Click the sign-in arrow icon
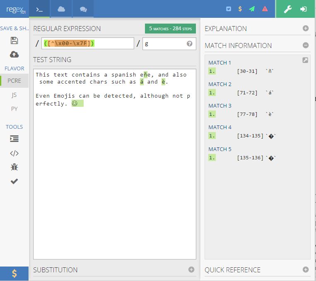This screenshot has height=281, width=316. pos(303,9)
